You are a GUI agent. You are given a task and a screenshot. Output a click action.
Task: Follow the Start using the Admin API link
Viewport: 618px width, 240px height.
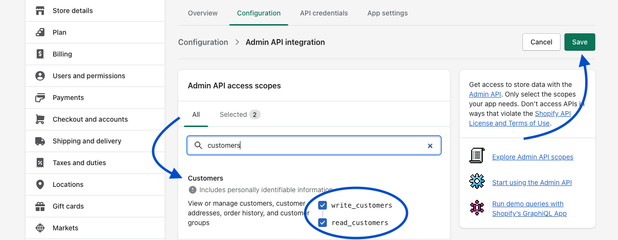pyautogui.click(x=532, y=183)
